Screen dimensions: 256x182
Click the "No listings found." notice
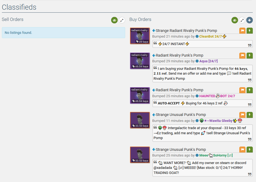click(x=63, y=33)
